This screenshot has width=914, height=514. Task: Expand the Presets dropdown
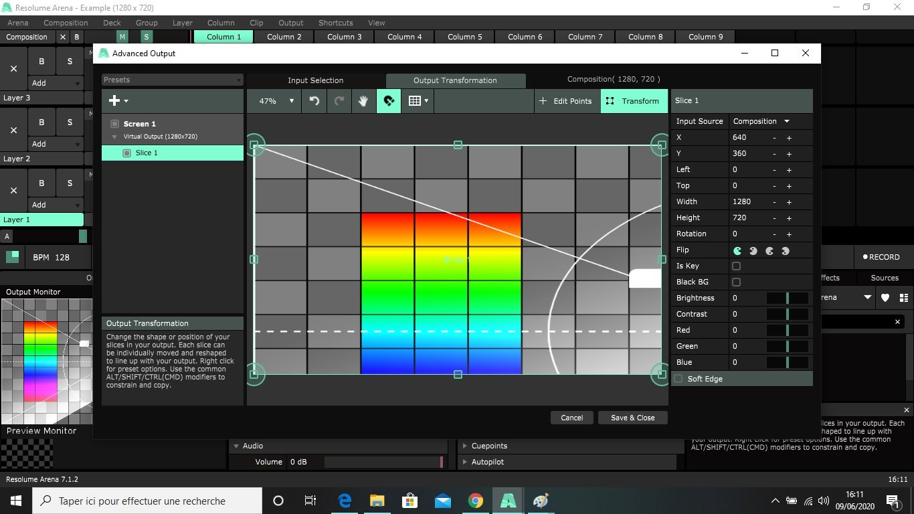click(172, 80)
